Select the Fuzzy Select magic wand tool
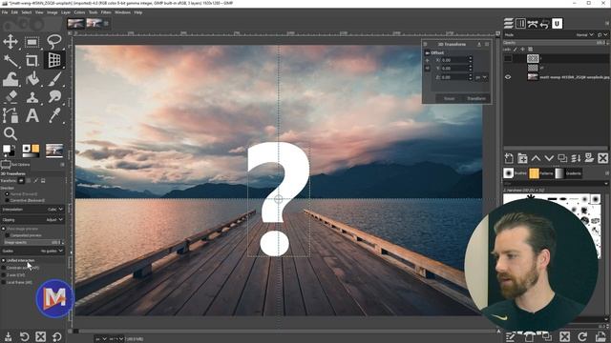Image resolution: width=611 pixels, height=343 pixels. coord(11,60)
